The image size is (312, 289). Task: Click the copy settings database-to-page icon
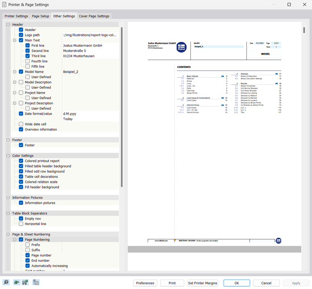pos(36,282)
